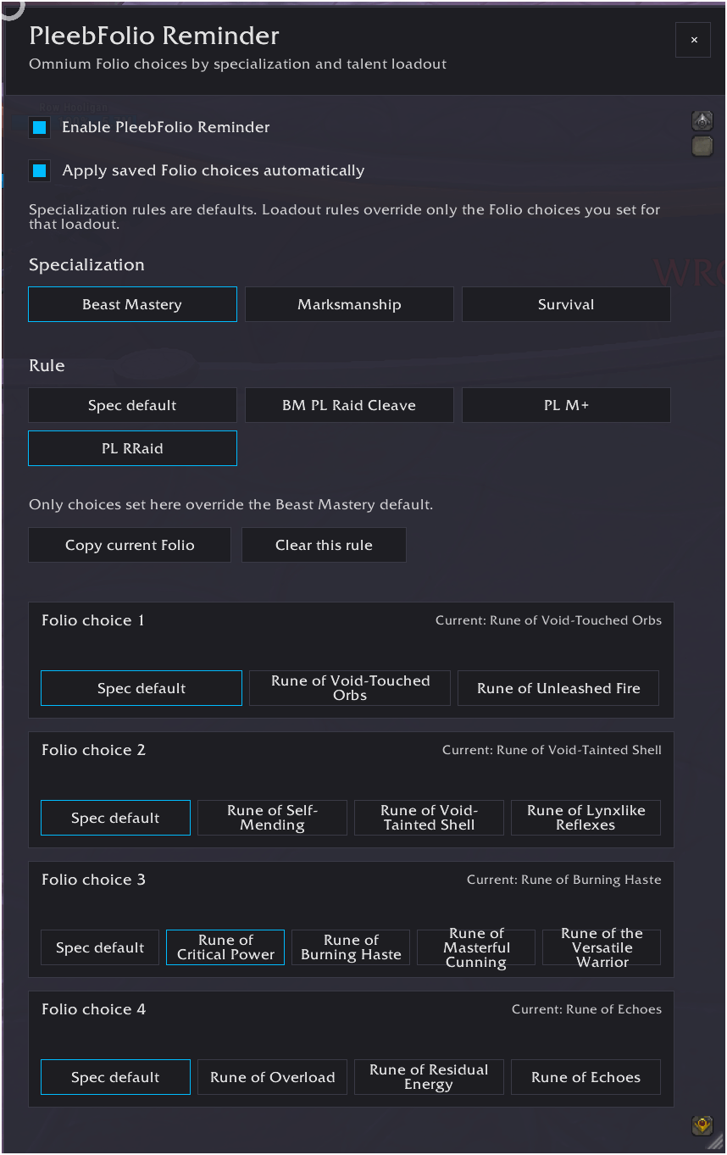Viewport: 727px width, 1155px height.
Task: Click the "Folio choice 1" heading
Action: (93, 620)
